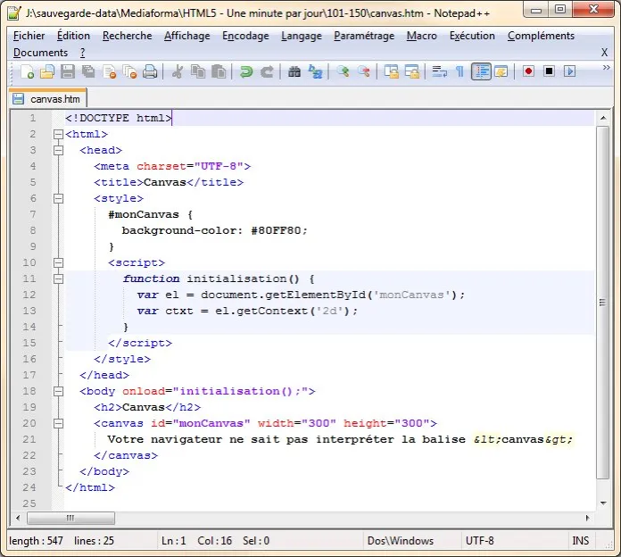Collapse the <style> block fold marker
This screenshot has height=557, width=621.
(x=59, y=198)
